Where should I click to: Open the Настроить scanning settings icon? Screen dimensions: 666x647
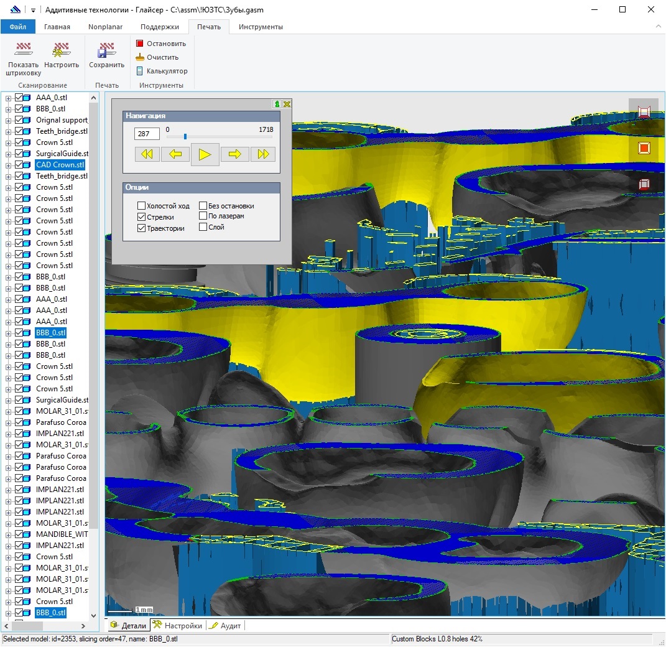62,50
